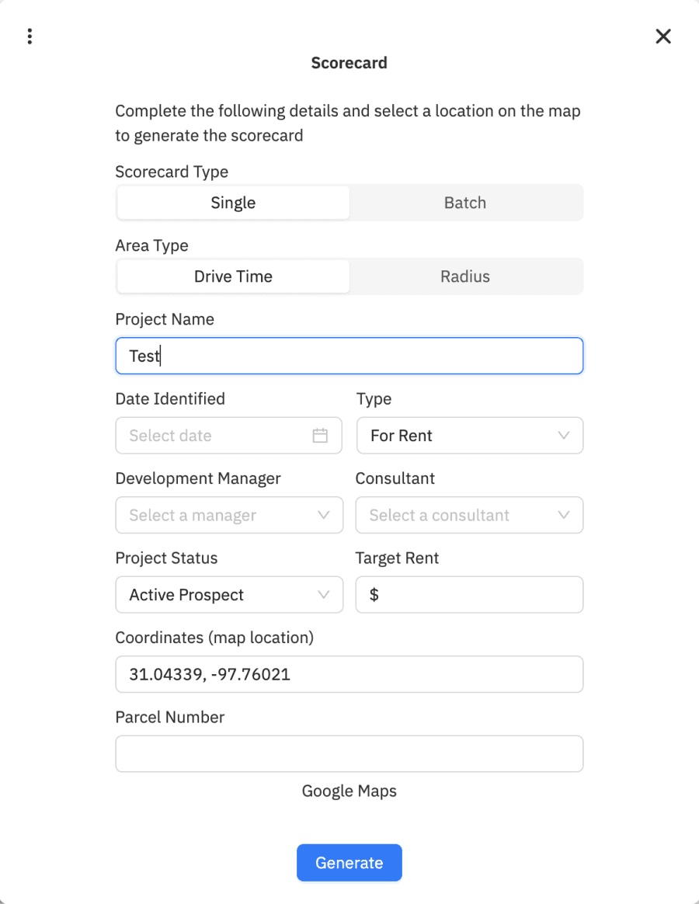Switch scorecard type to Batch
This screenshot has width=699, height=904.
(x=465, y=203)
